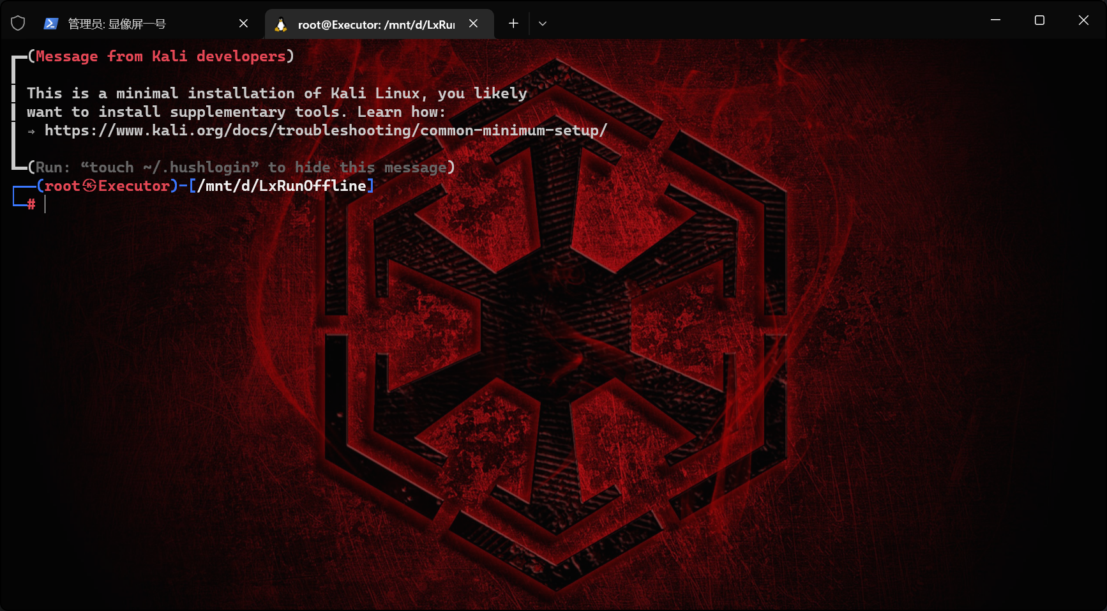1107x611 pixels.
Task: Click the PowerShell icon on first tab
Action: [51, 24]
